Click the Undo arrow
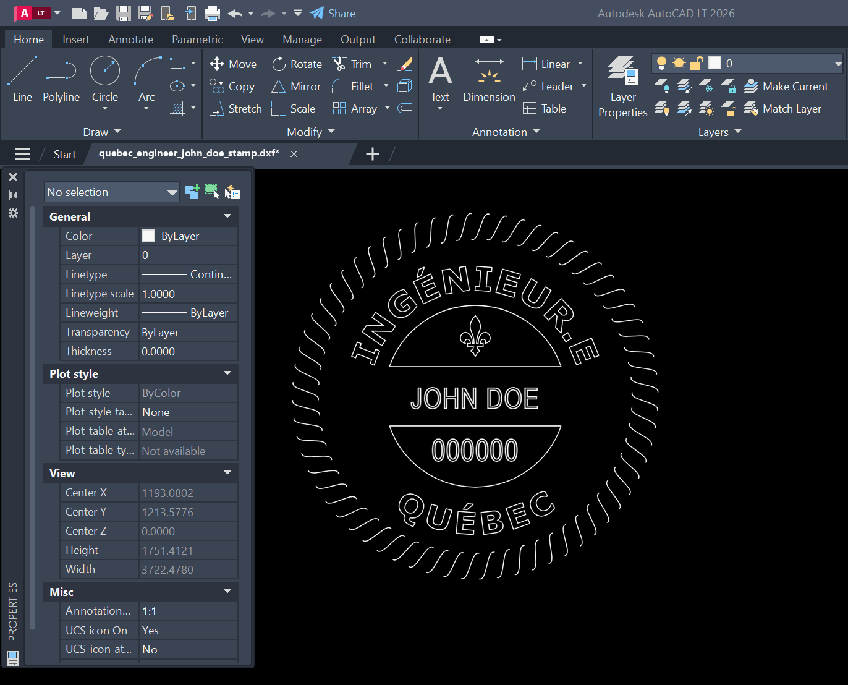848x685 pixels. click(x=235, y=13)
